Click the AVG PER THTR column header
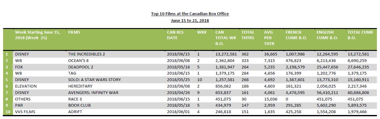Viewport: 380px width, 119px height. click(x=268, y=38)
